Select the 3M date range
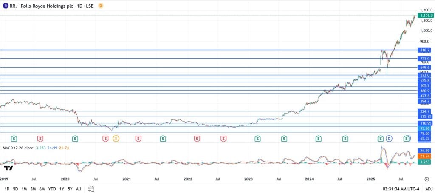The image size is (435, 193). (33, 189)
